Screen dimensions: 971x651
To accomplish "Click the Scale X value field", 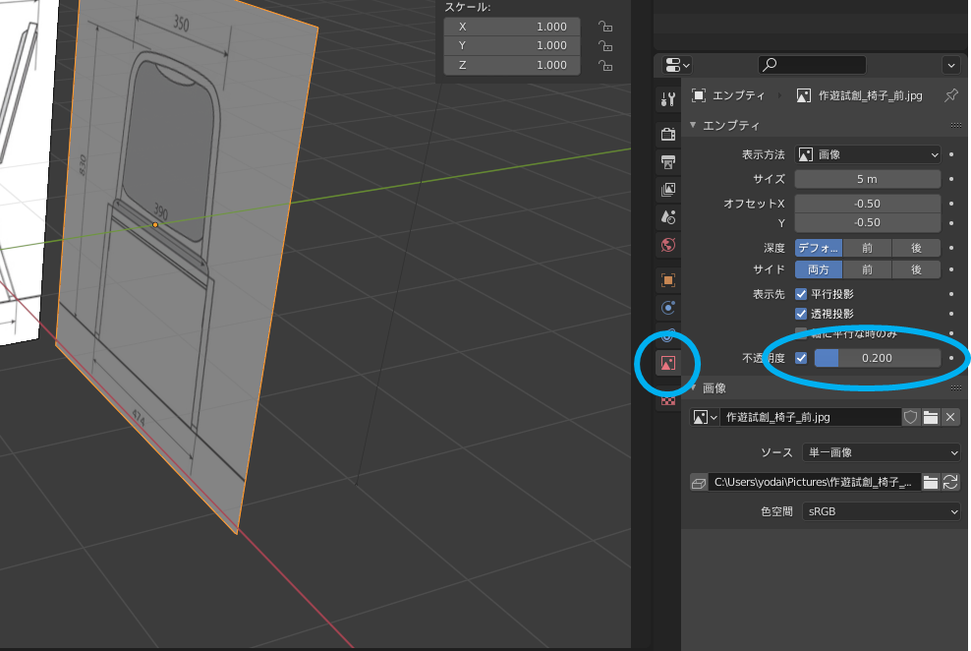I will coord(512,27).
